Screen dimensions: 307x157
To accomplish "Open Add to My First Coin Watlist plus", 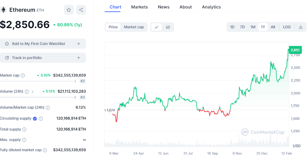I will point(78,44).
